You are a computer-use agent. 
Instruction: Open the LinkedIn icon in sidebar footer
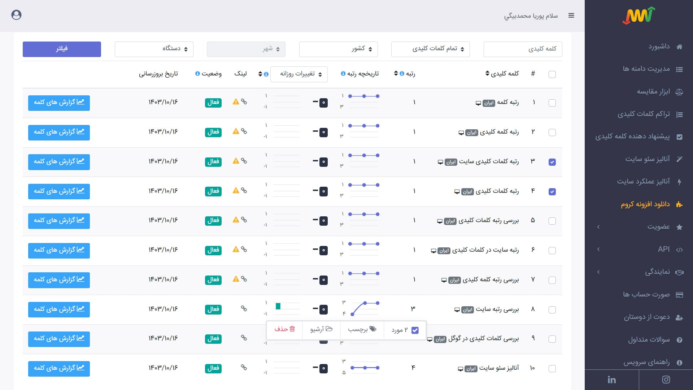pos(611,380)
